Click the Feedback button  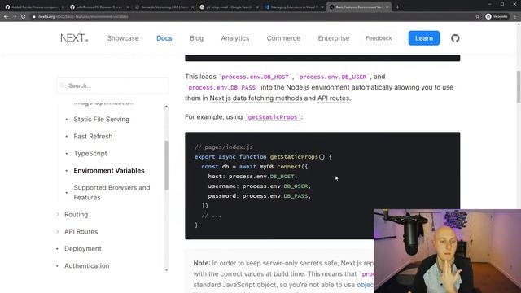(379, 38)
